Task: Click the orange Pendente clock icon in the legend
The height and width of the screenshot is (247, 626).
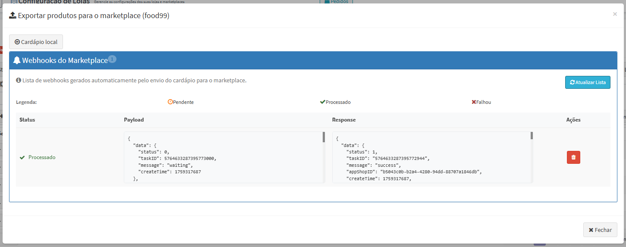Action: click(x=170, y=102)
